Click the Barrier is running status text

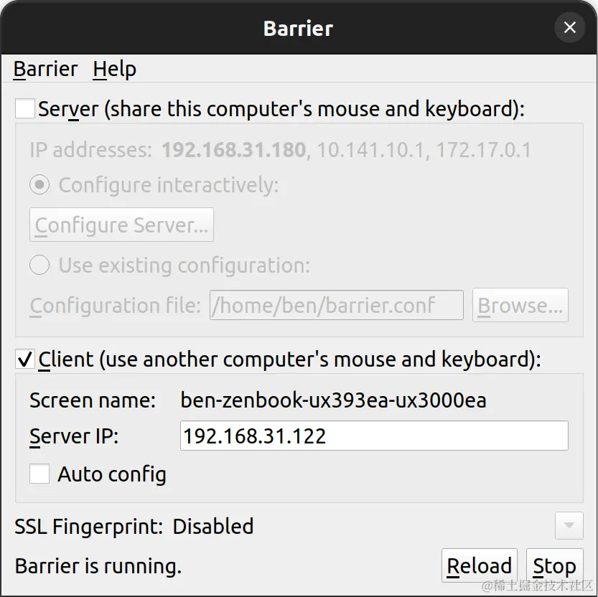coord(98,566)
